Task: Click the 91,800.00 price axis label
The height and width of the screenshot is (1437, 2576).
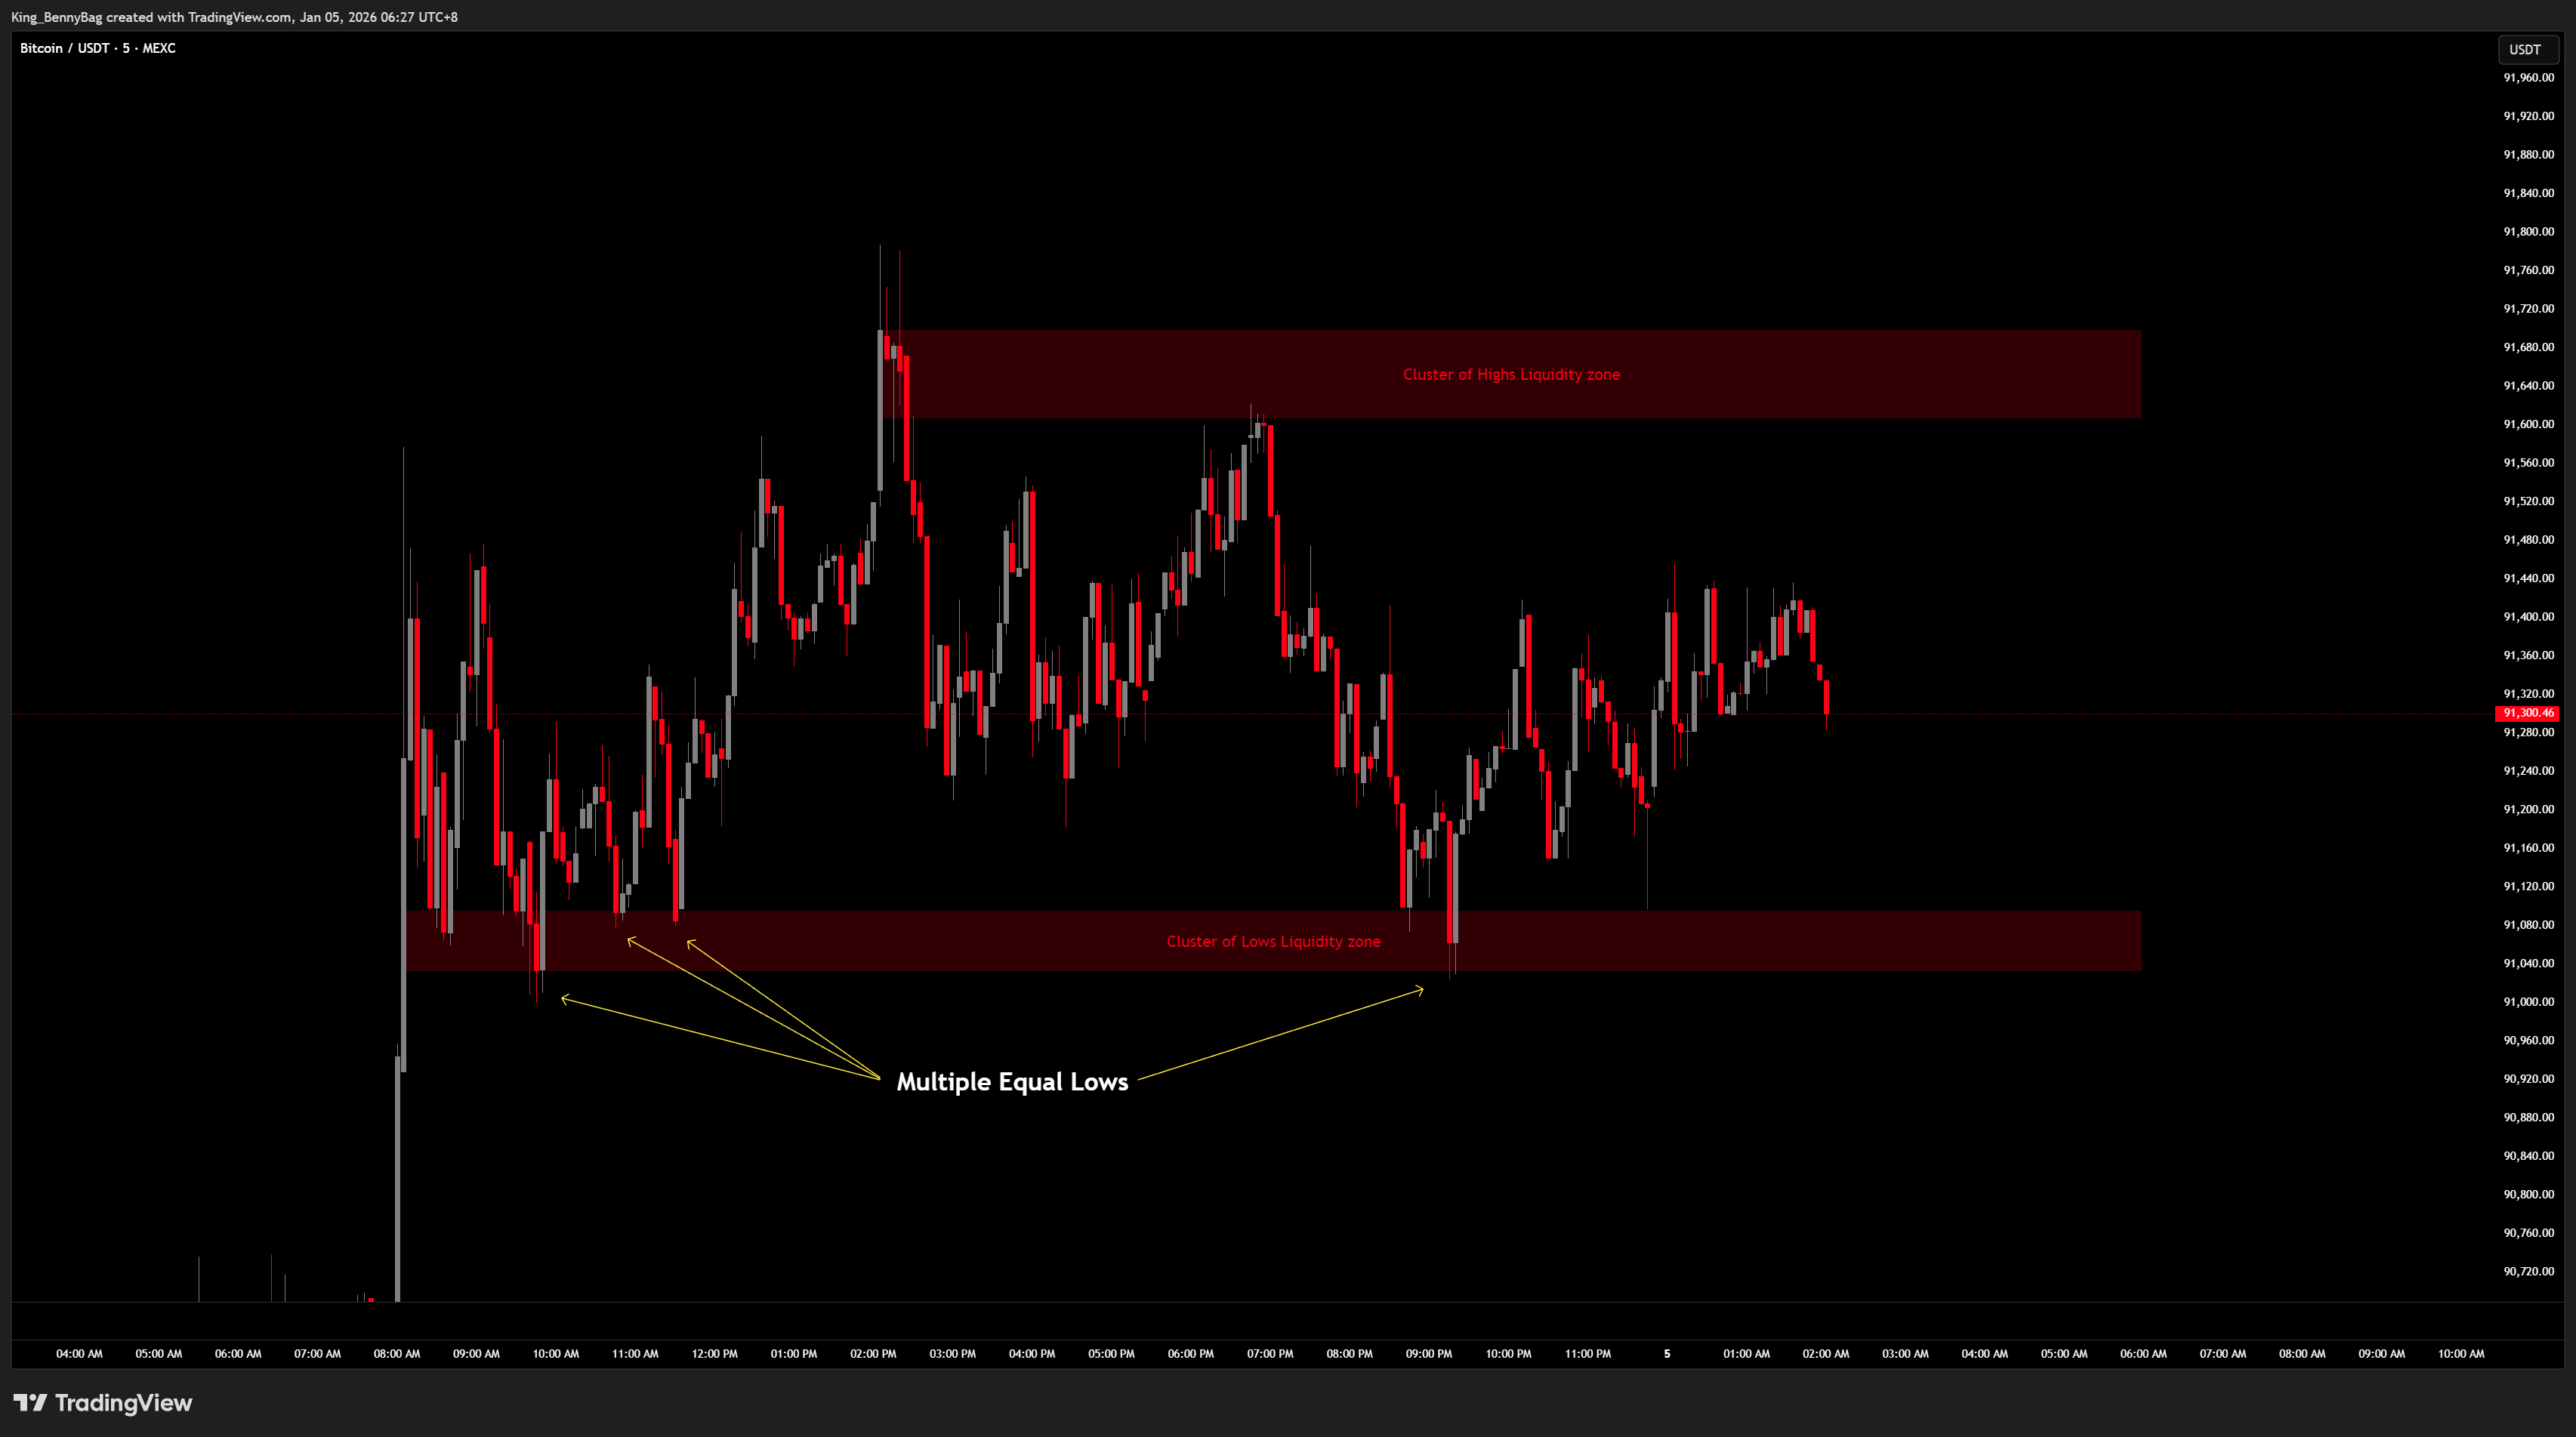Action: point(2528,231)
